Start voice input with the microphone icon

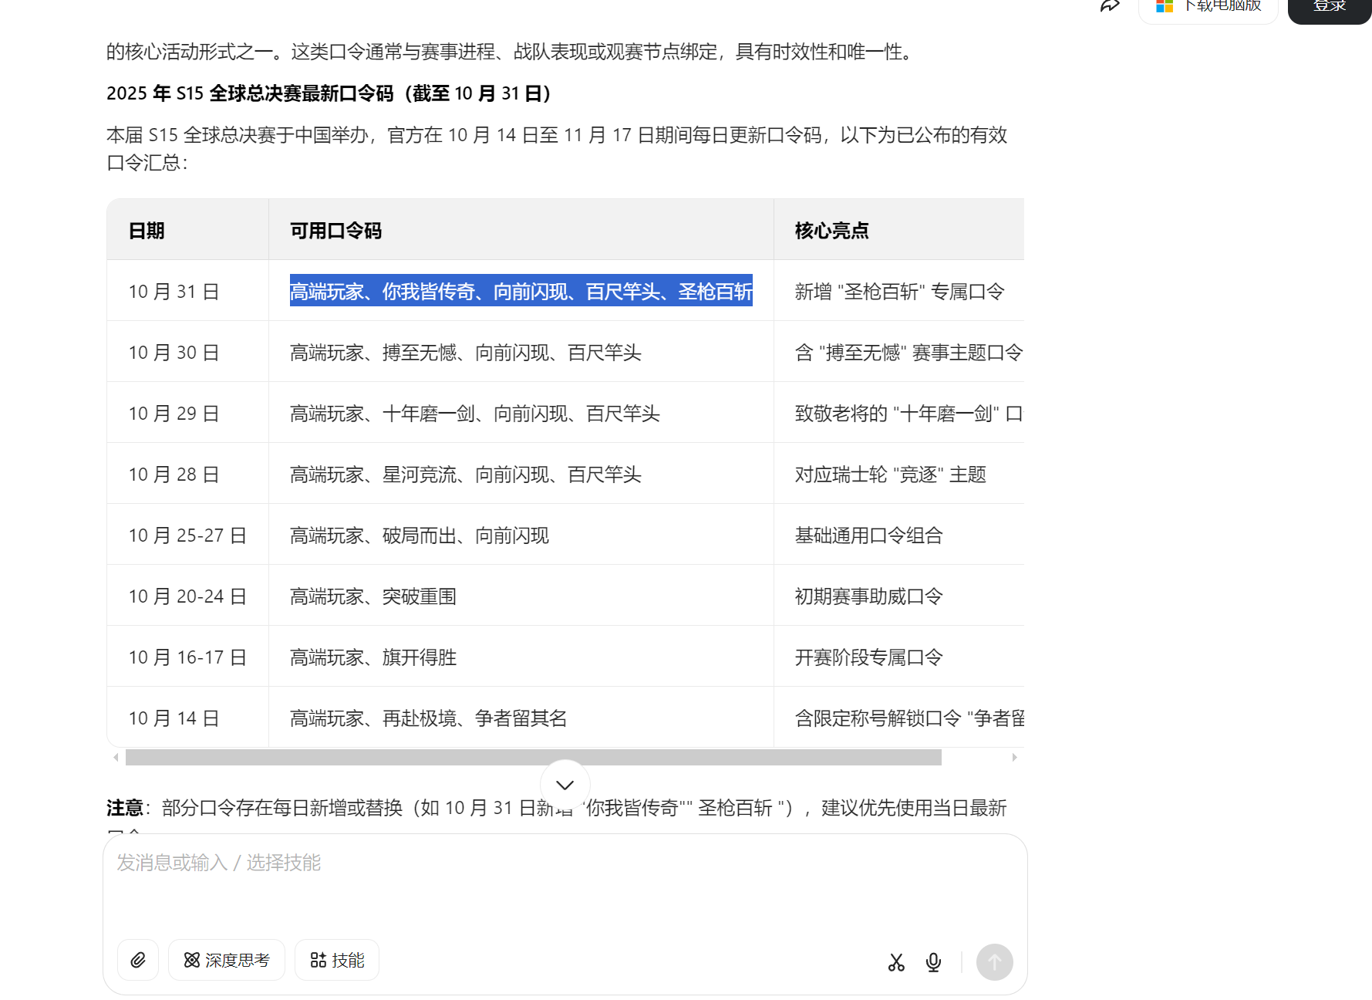[933, 962]
